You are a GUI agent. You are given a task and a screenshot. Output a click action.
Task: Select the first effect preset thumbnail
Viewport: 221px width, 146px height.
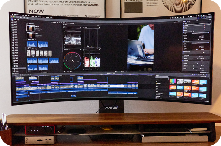tap(173, 81)
